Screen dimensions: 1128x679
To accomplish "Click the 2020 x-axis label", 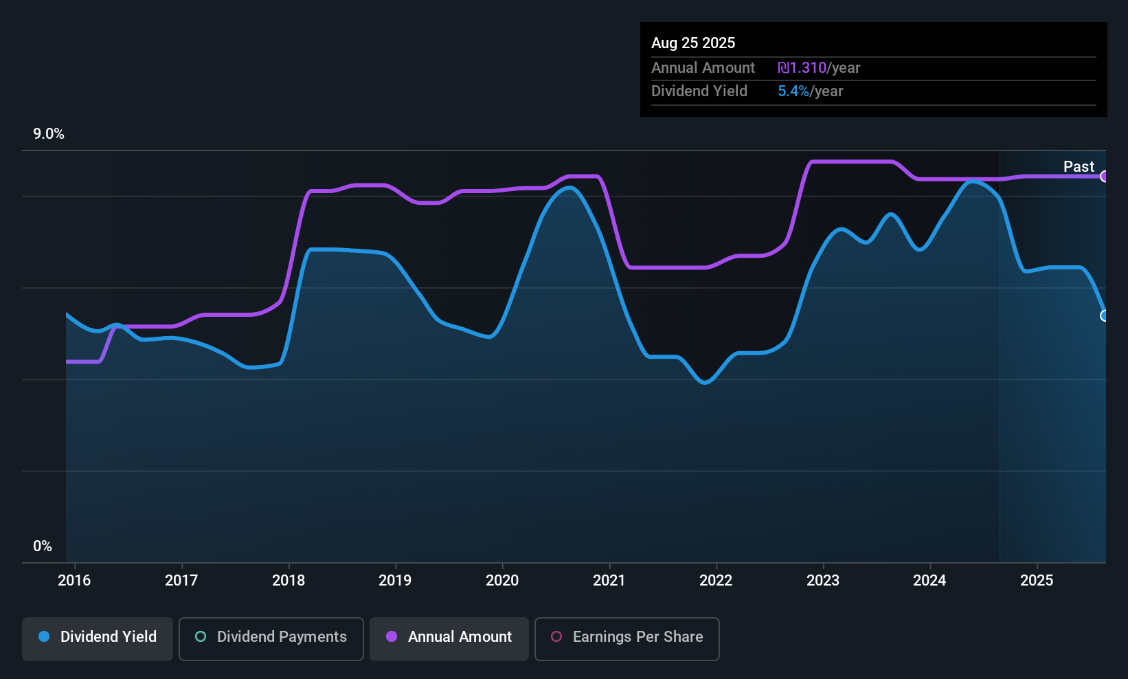I will click(x=502, y=580).
